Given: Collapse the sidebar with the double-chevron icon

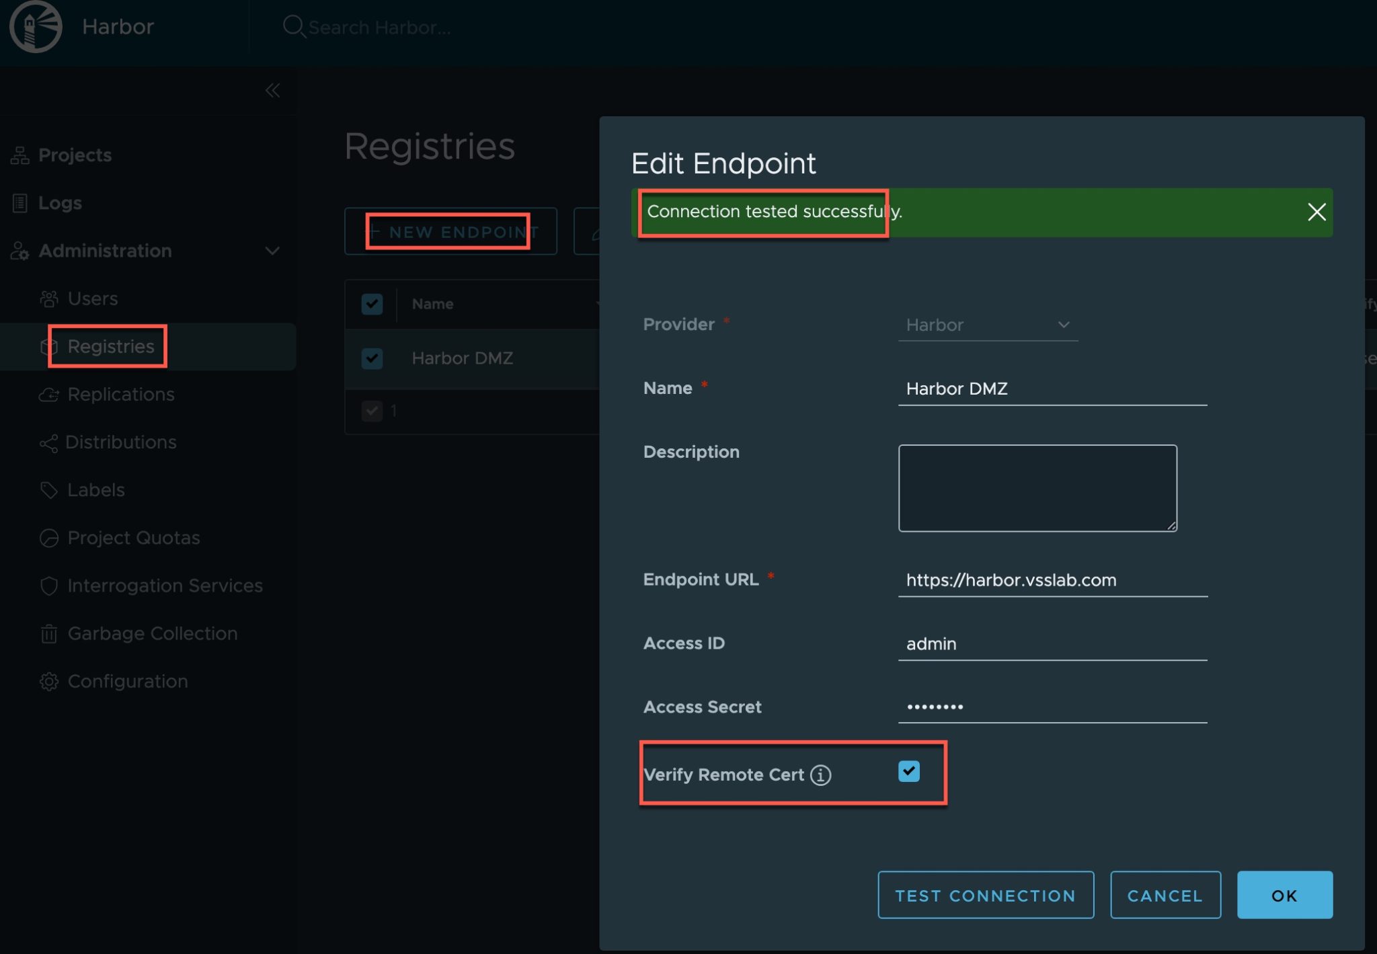Looking at the screenshot, I should tap(272, 90).
